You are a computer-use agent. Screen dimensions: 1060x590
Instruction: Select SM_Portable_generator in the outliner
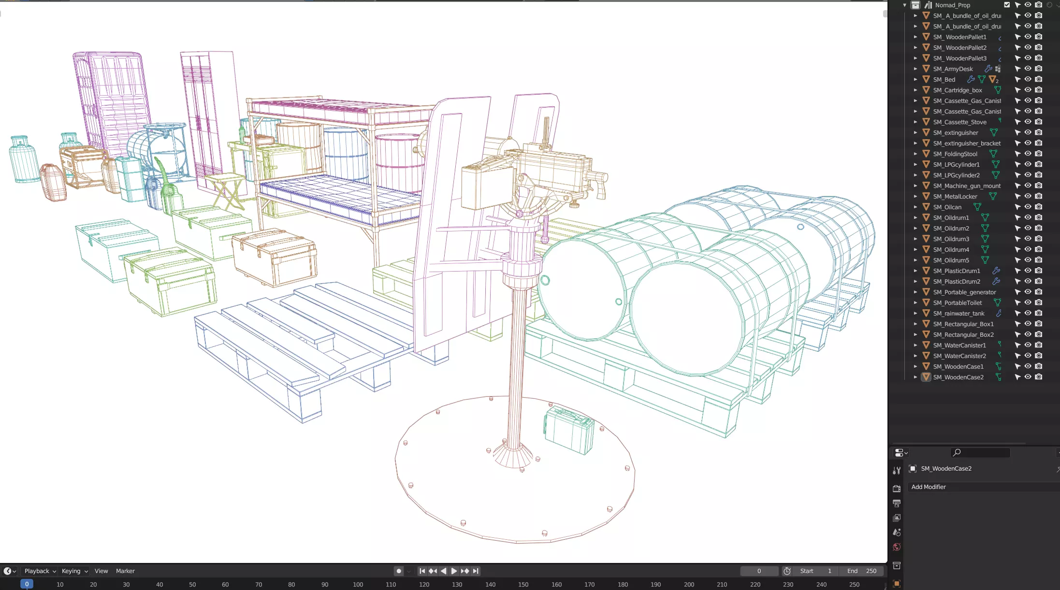(x=964, y=292)
